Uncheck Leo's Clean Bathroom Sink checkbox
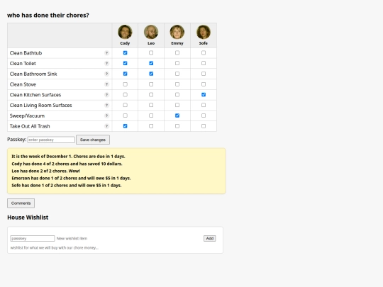This screenshot has height=287, width=383. 151,74
